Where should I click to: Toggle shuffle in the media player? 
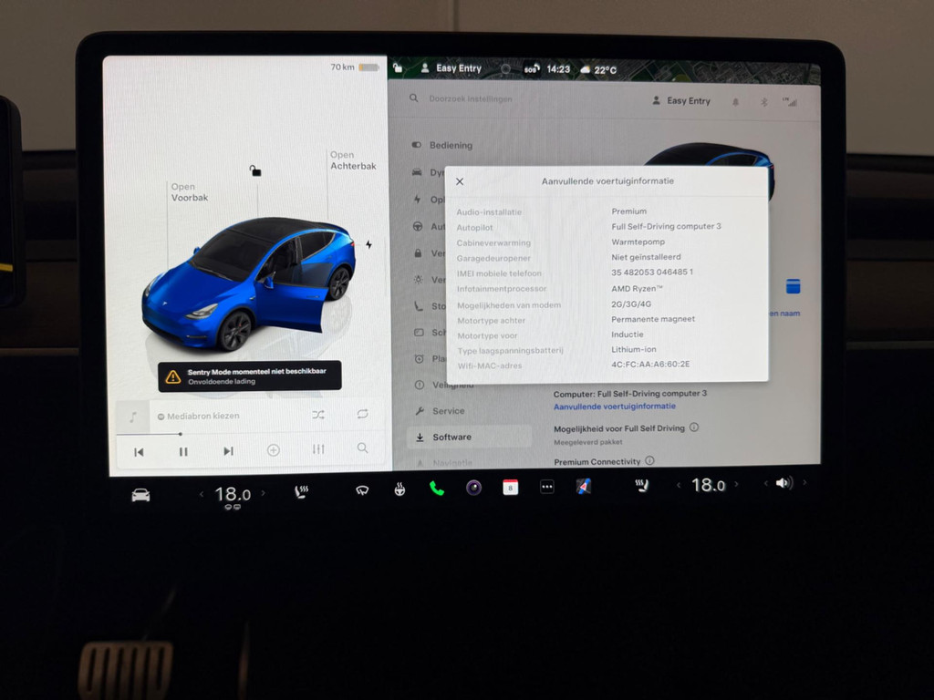pos(317,415)
